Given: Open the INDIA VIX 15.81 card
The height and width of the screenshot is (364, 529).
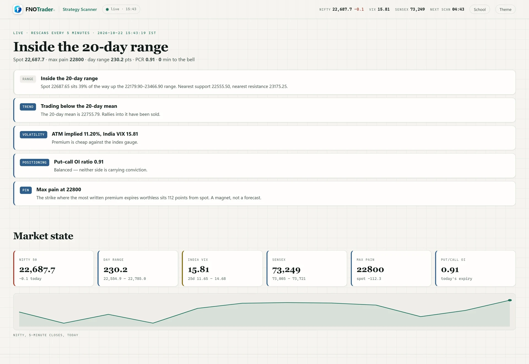Looking at the screenshot, I should tap(222, 268).
